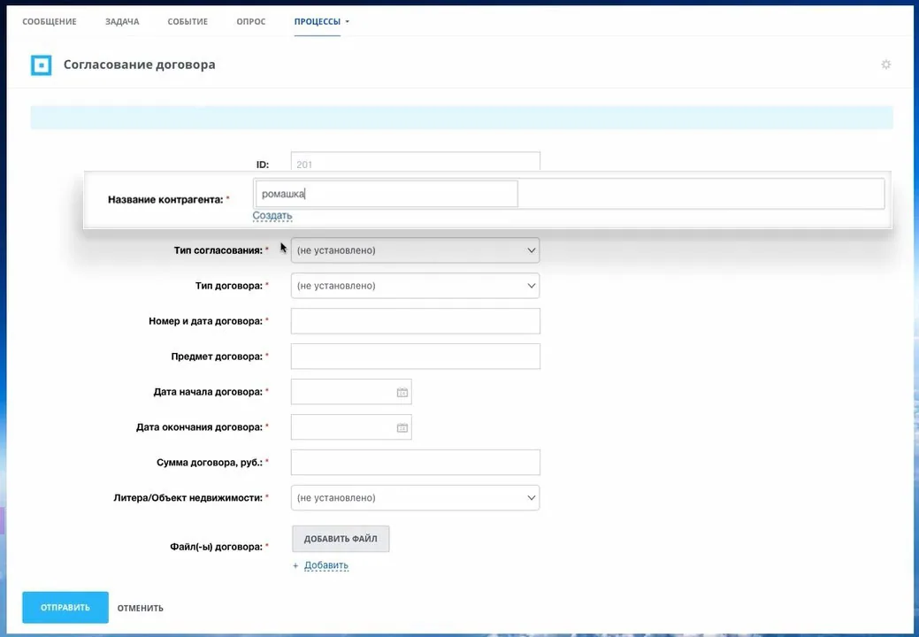Click the Дата окончания договора date field
This screenshot has height=637, width=919.
tap(351, 427)
